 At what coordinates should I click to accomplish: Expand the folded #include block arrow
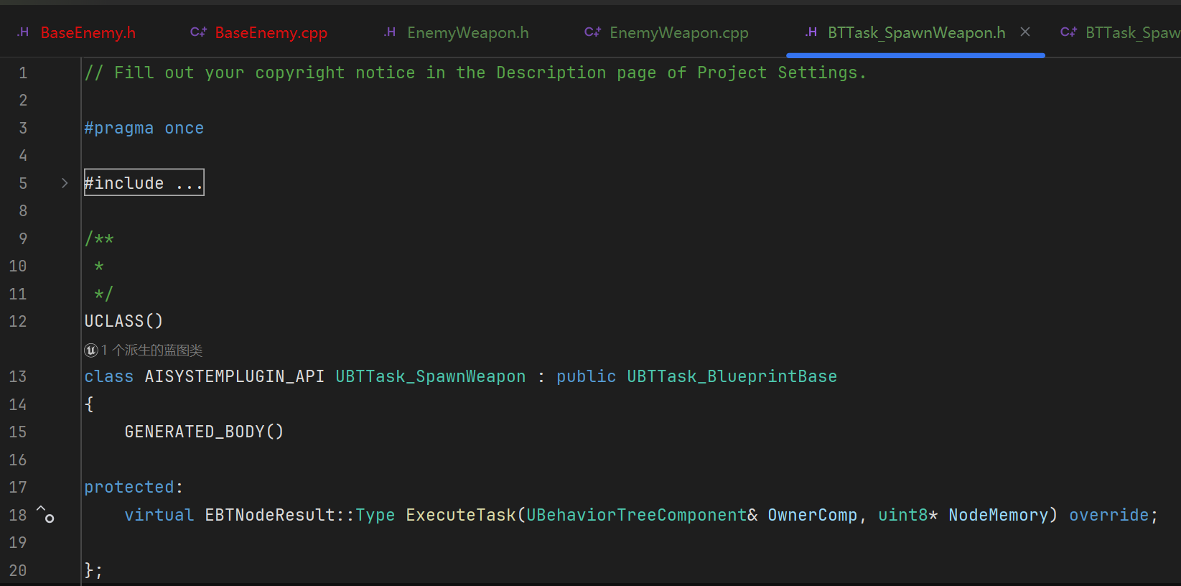[x=65, y=183]
